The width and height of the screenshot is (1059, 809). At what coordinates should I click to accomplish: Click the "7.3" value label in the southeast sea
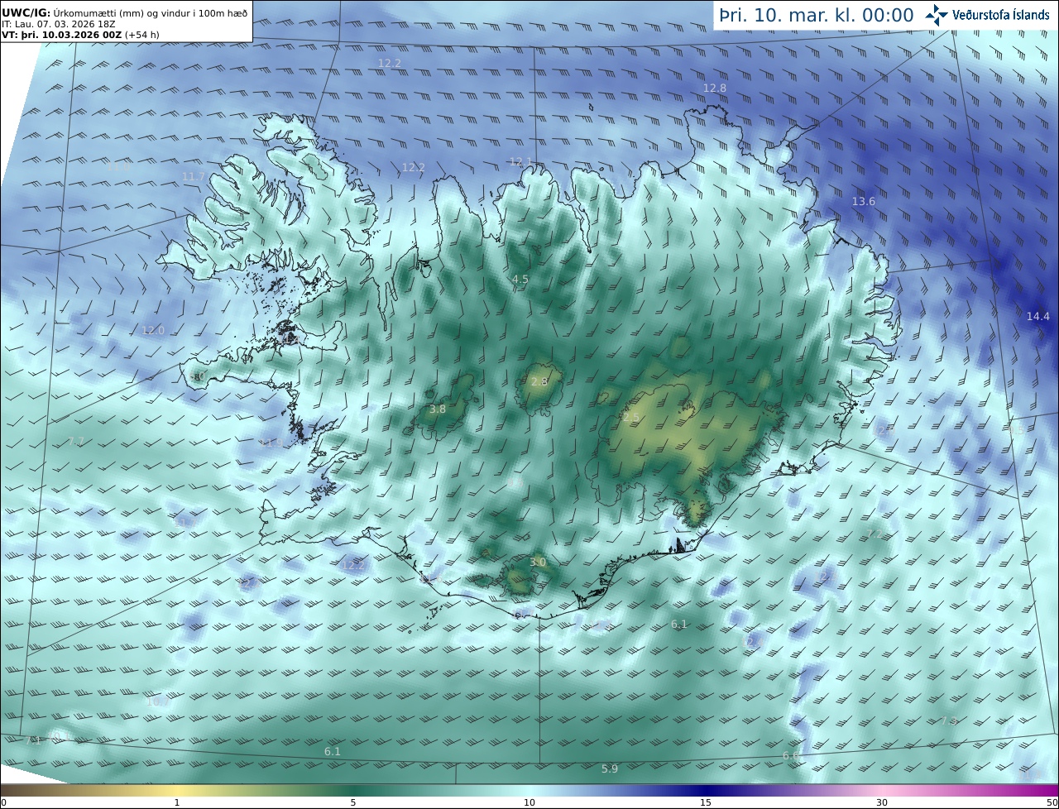949,720
